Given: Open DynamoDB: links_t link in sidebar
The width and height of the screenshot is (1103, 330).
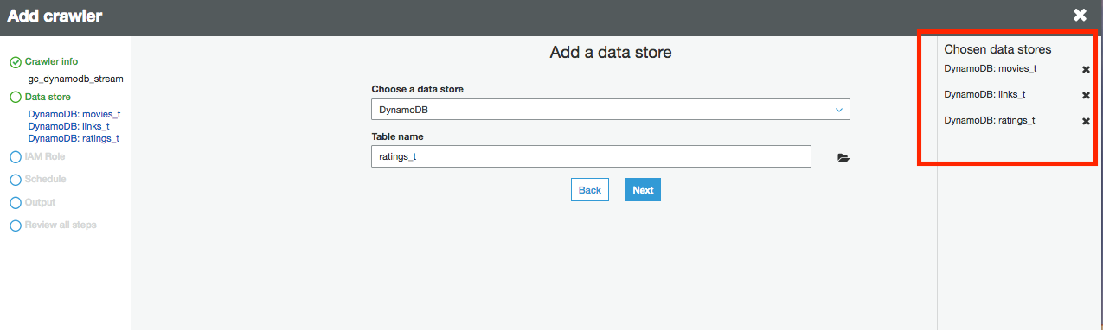Looking at the screenshot, I should click(x=69, y=126).
